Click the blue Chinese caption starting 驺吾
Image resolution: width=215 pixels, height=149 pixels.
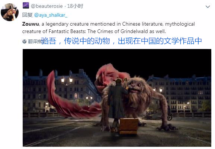click(x=121, y=41)
